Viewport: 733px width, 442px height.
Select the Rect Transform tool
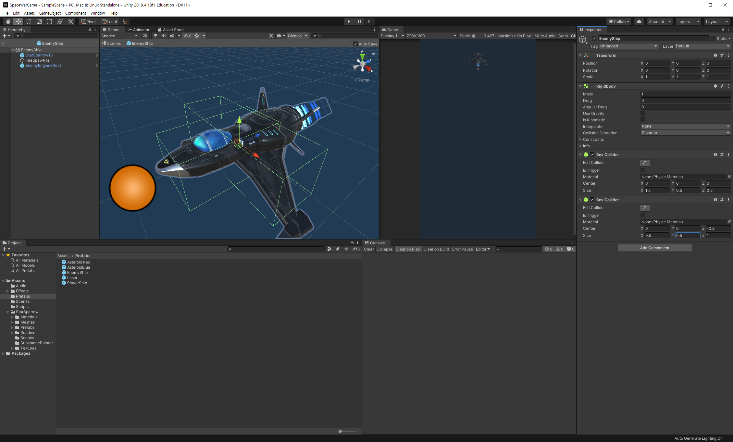coord(50,21)
